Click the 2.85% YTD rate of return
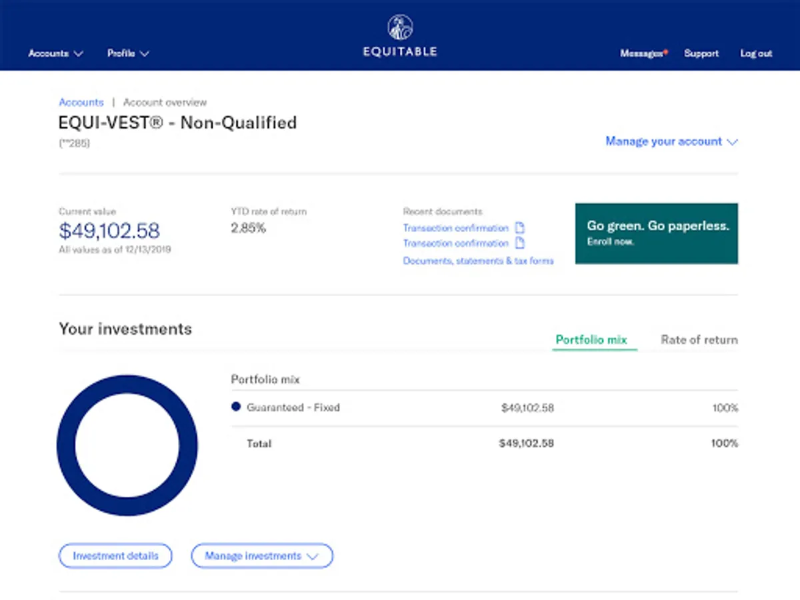Viewport: 800px width, 600px height. pyautogui.click(x=248, y=228)
